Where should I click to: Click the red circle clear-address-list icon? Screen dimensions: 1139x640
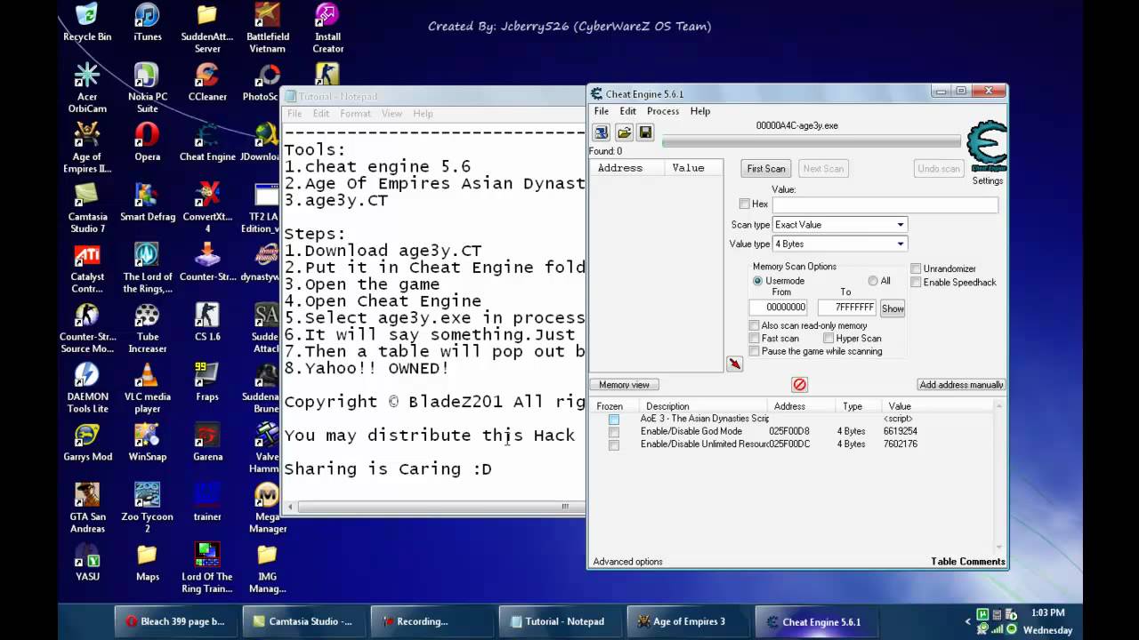799,384
